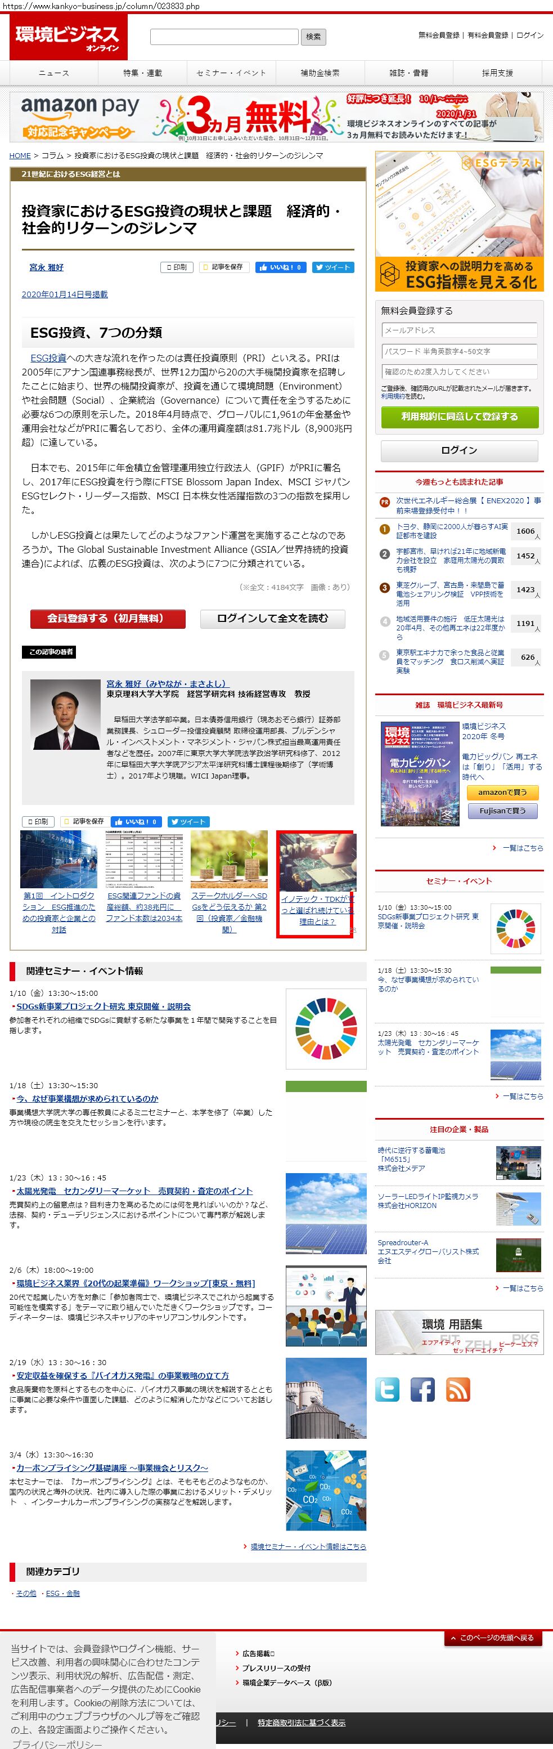Open the 採用支援 menu tab
553x1749 pixels.
pyautogui.click(x=497, y=73)
